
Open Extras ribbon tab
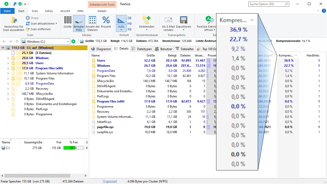point(49,11)
